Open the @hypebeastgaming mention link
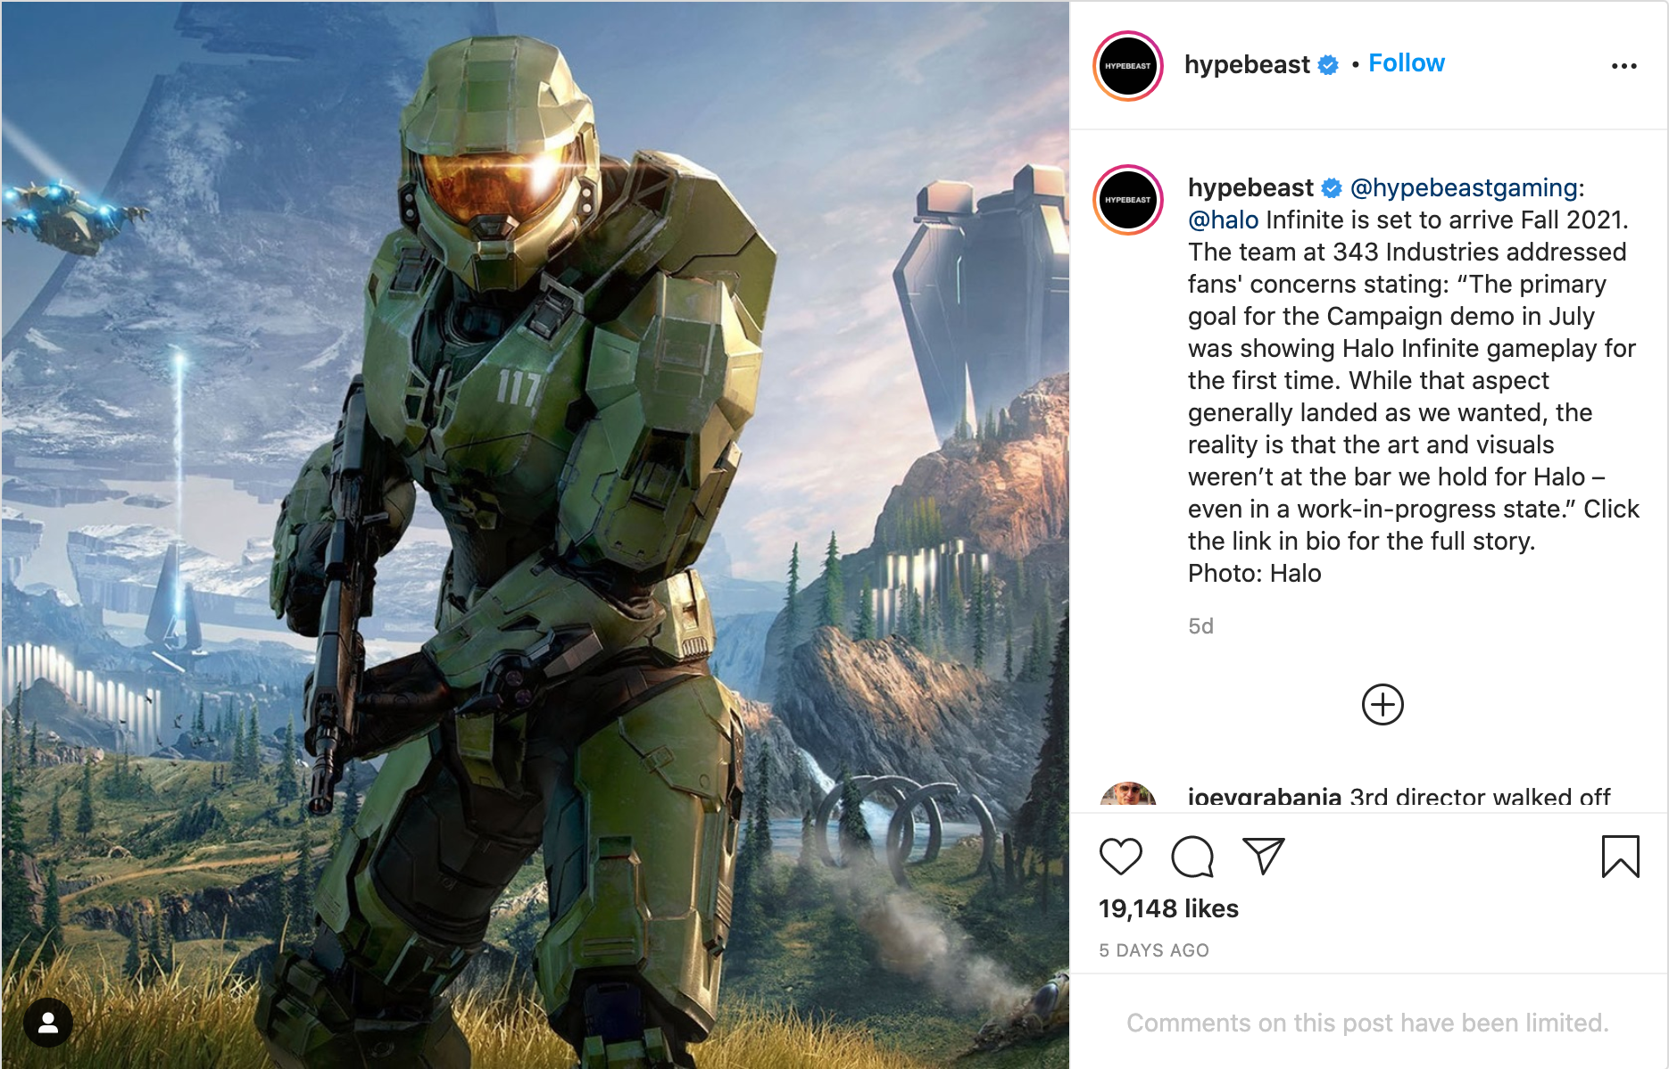This screenshot has width=1669, height=1069. click(x=1464, y=188)
